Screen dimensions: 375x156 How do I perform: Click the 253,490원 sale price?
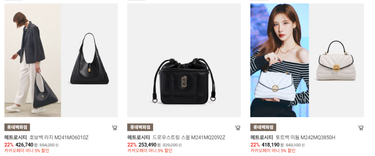pos(149,145)
